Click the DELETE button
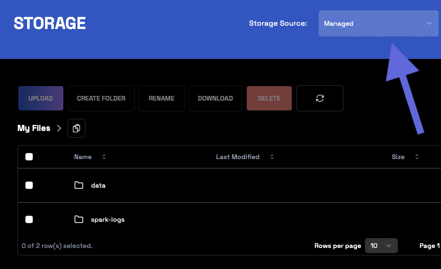The height and width of the screenshot is (269, 441). coord(269,98)
